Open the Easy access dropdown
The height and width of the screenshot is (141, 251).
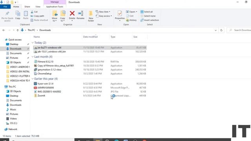(104, 16)
